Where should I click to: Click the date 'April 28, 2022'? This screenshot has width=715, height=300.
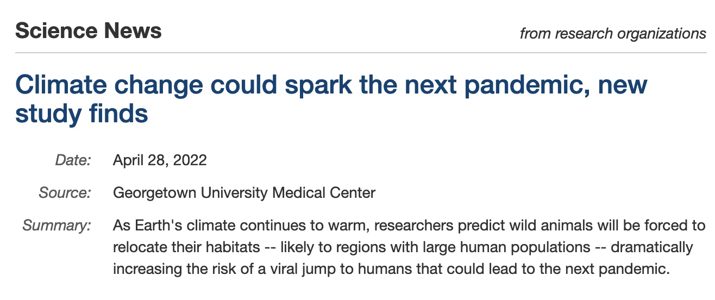[x=160, y=160]
